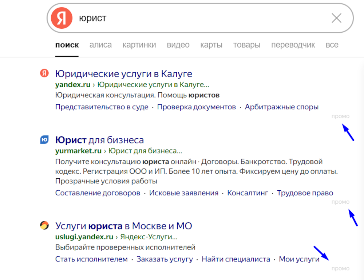Viewport: 364px width, 280px height.
Task: Show all services via все tab
Action: coord(332,45)
